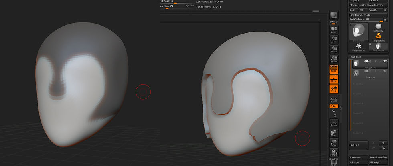Screen dimensions: 393x166
Task: Click the Clone button
Action: (353, 5)
